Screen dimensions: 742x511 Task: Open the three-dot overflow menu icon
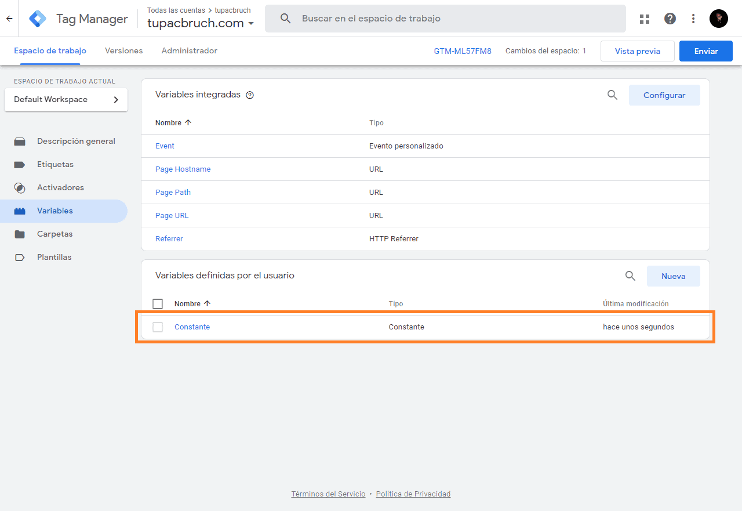(693, 18)
